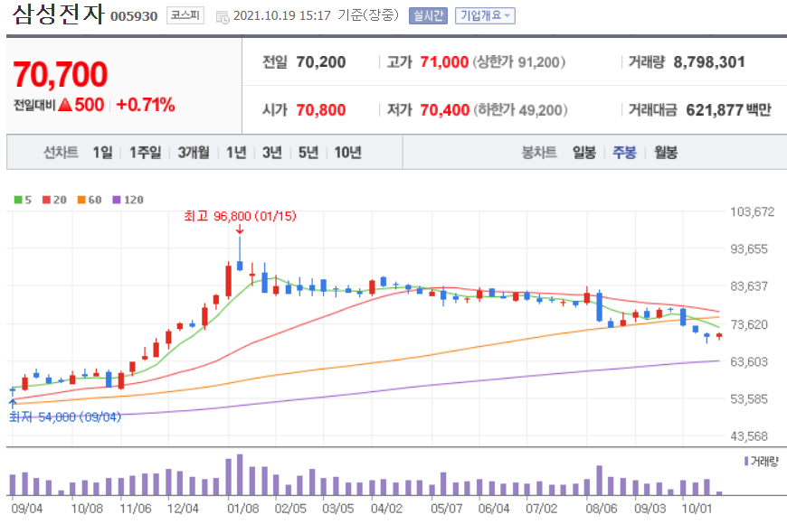Click the 거래대금 value 621,877

click(x=715, y=110)
